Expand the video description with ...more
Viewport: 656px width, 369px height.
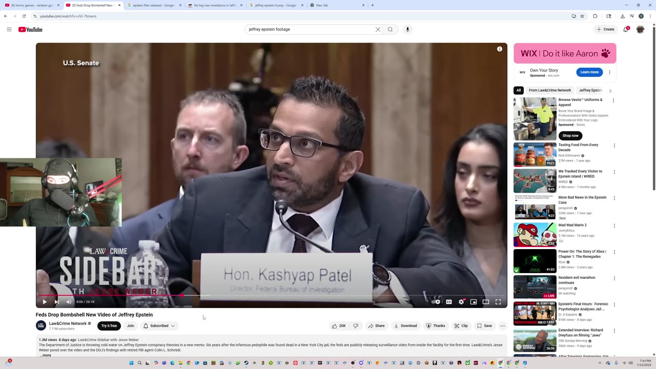point(46,355)
